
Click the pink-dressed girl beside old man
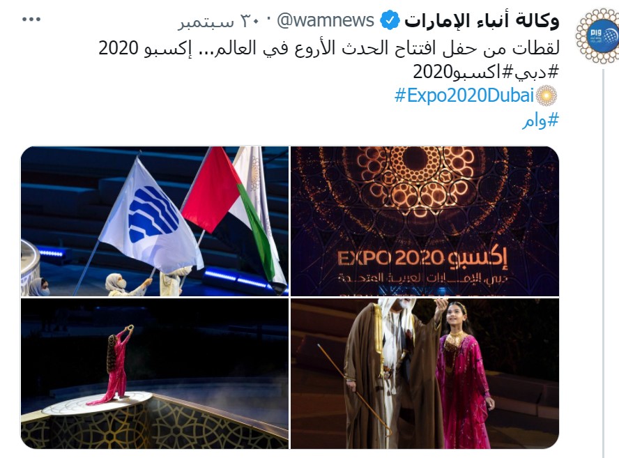(x=464, y=375)
